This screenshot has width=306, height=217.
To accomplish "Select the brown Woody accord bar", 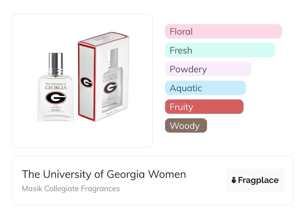I will click(186, 126).
